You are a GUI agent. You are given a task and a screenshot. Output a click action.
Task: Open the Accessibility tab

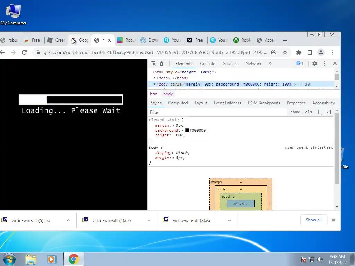tap(323, 103)
